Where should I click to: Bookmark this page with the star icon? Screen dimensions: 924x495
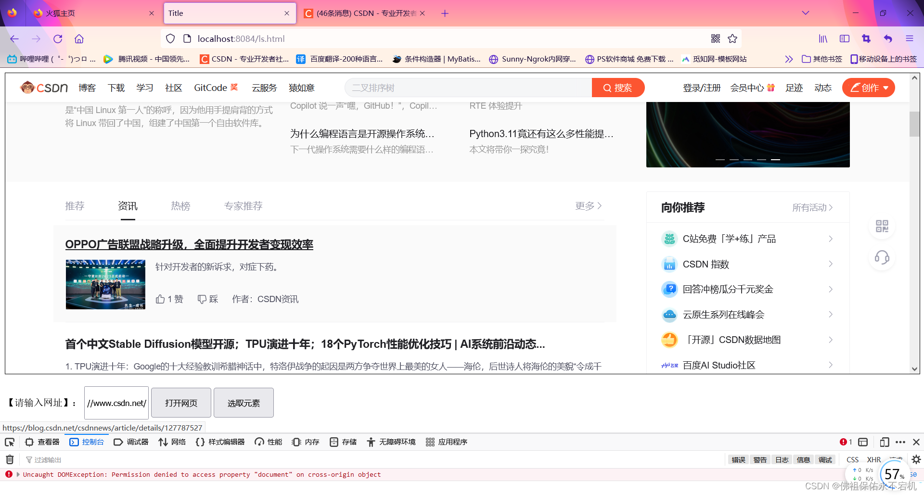(x=732, y=38)
